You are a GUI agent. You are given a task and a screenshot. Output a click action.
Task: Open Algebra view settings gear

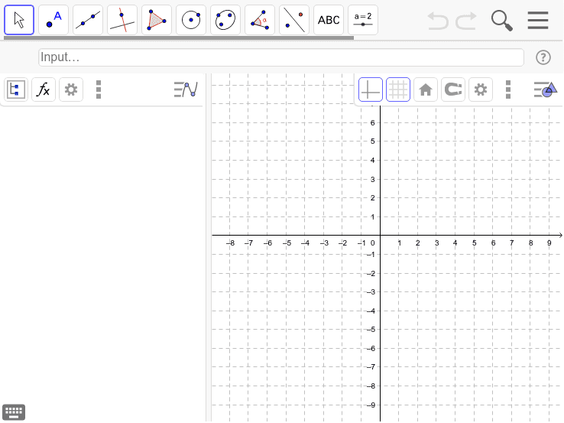tap(71, 89)
